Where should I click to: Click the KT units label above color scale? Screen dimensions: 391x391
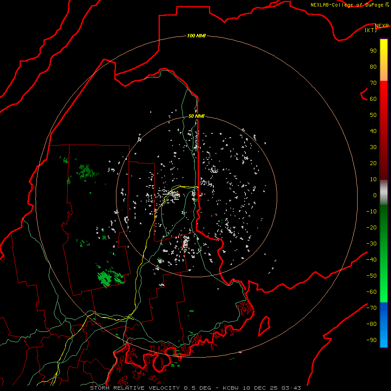[371, 30]
